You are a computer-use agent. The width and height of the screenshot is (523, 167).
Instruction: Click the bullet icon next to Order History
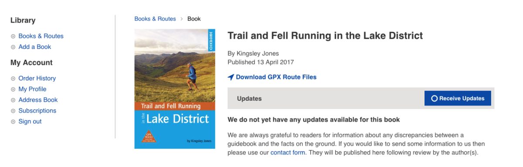13,78
